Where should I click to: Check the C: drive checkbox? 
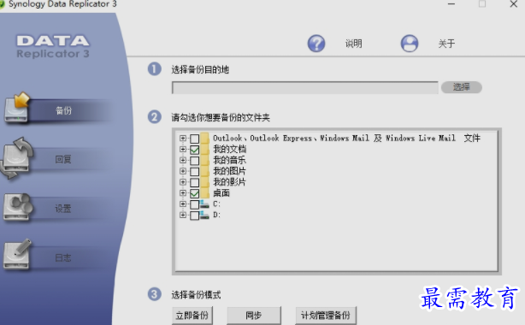195,204
